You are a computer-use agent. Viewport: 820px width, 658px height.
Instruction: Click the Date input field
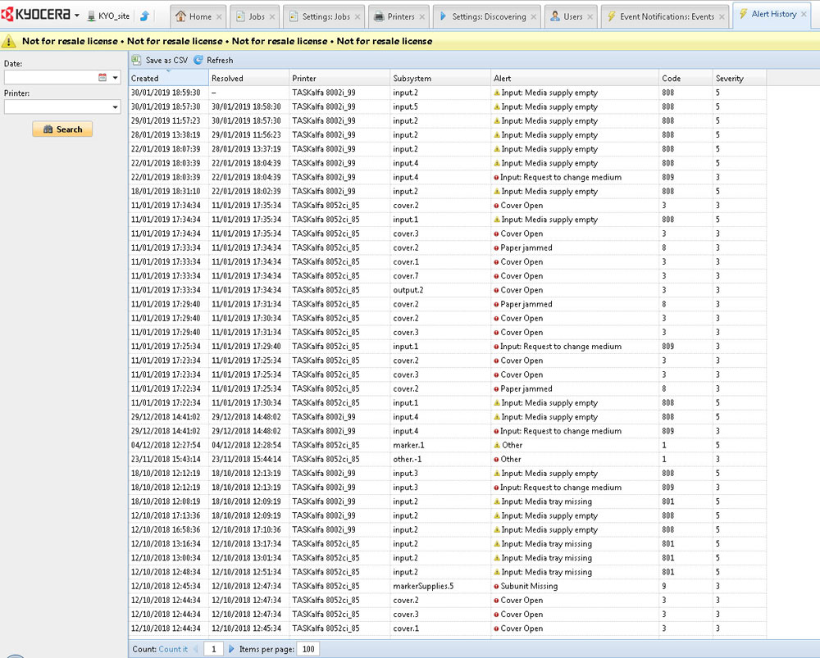pyautogui.click(x=50, y=77)
